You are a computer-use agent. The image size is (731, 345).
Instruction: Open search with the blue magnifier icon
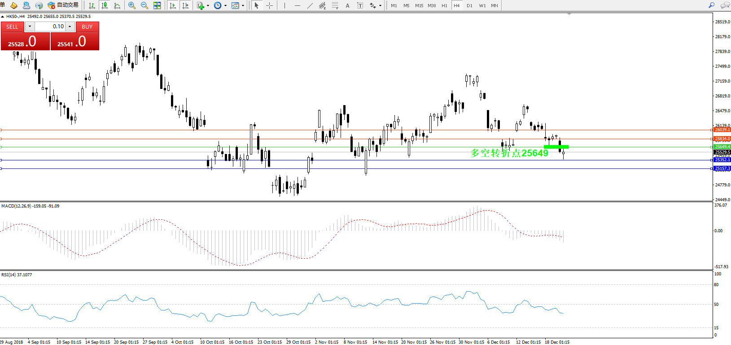711,5
